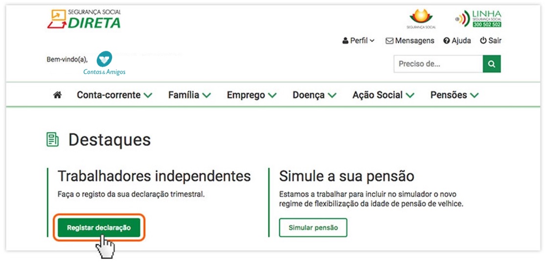Screen dimensions: 545x263
Task: Click the Segurança Social sun logo
Action: 421,19
